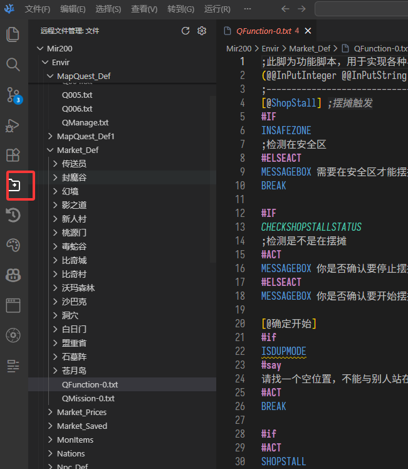Open the 文件(F) menu
Viewport: 408px width, 469px height.
[38, 9]
